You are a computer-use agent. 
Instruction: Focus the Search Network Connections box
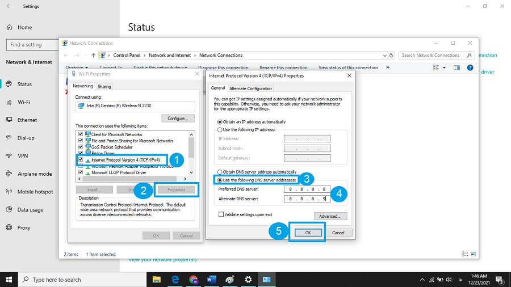[433, 56]
